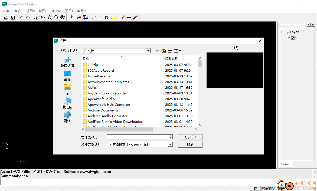Click the Open (打开) button
The height and width of the screenshot is (191, 317).
pos(190,137)
